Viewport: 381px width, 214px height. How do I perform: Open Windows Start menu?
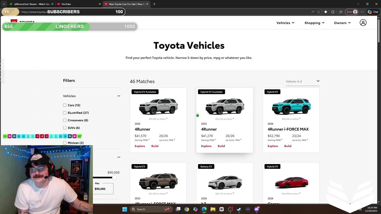[125, 209]
